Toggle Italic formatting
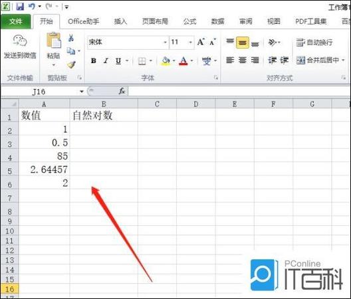This screenshot has height=299, width=351. 106,60
